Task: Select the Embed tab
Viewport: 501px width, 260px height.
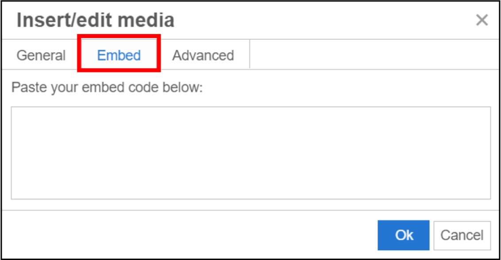Action: [x=119, y=56]
